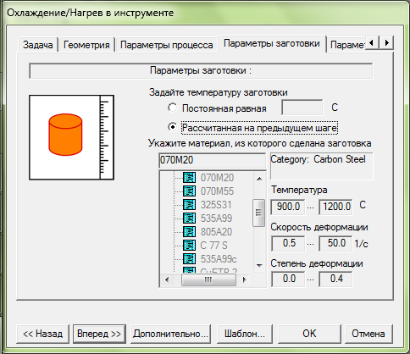Click the material icon beside 535A99
Viewport: 410px width, 354px height.
pyautogui.click(x=189, y=218)
